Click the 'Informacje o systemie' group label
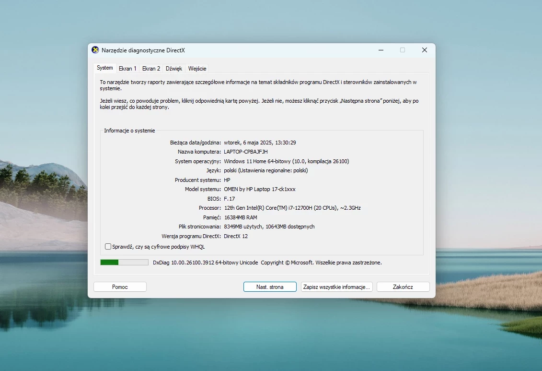 pos(129,131)
